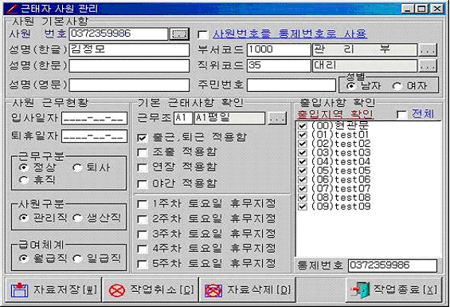The width and height of the screenshot is (450, 307).
Task: Uncheck (06)test06 access area
Action: pyautogui.click(x=303, y=179)
